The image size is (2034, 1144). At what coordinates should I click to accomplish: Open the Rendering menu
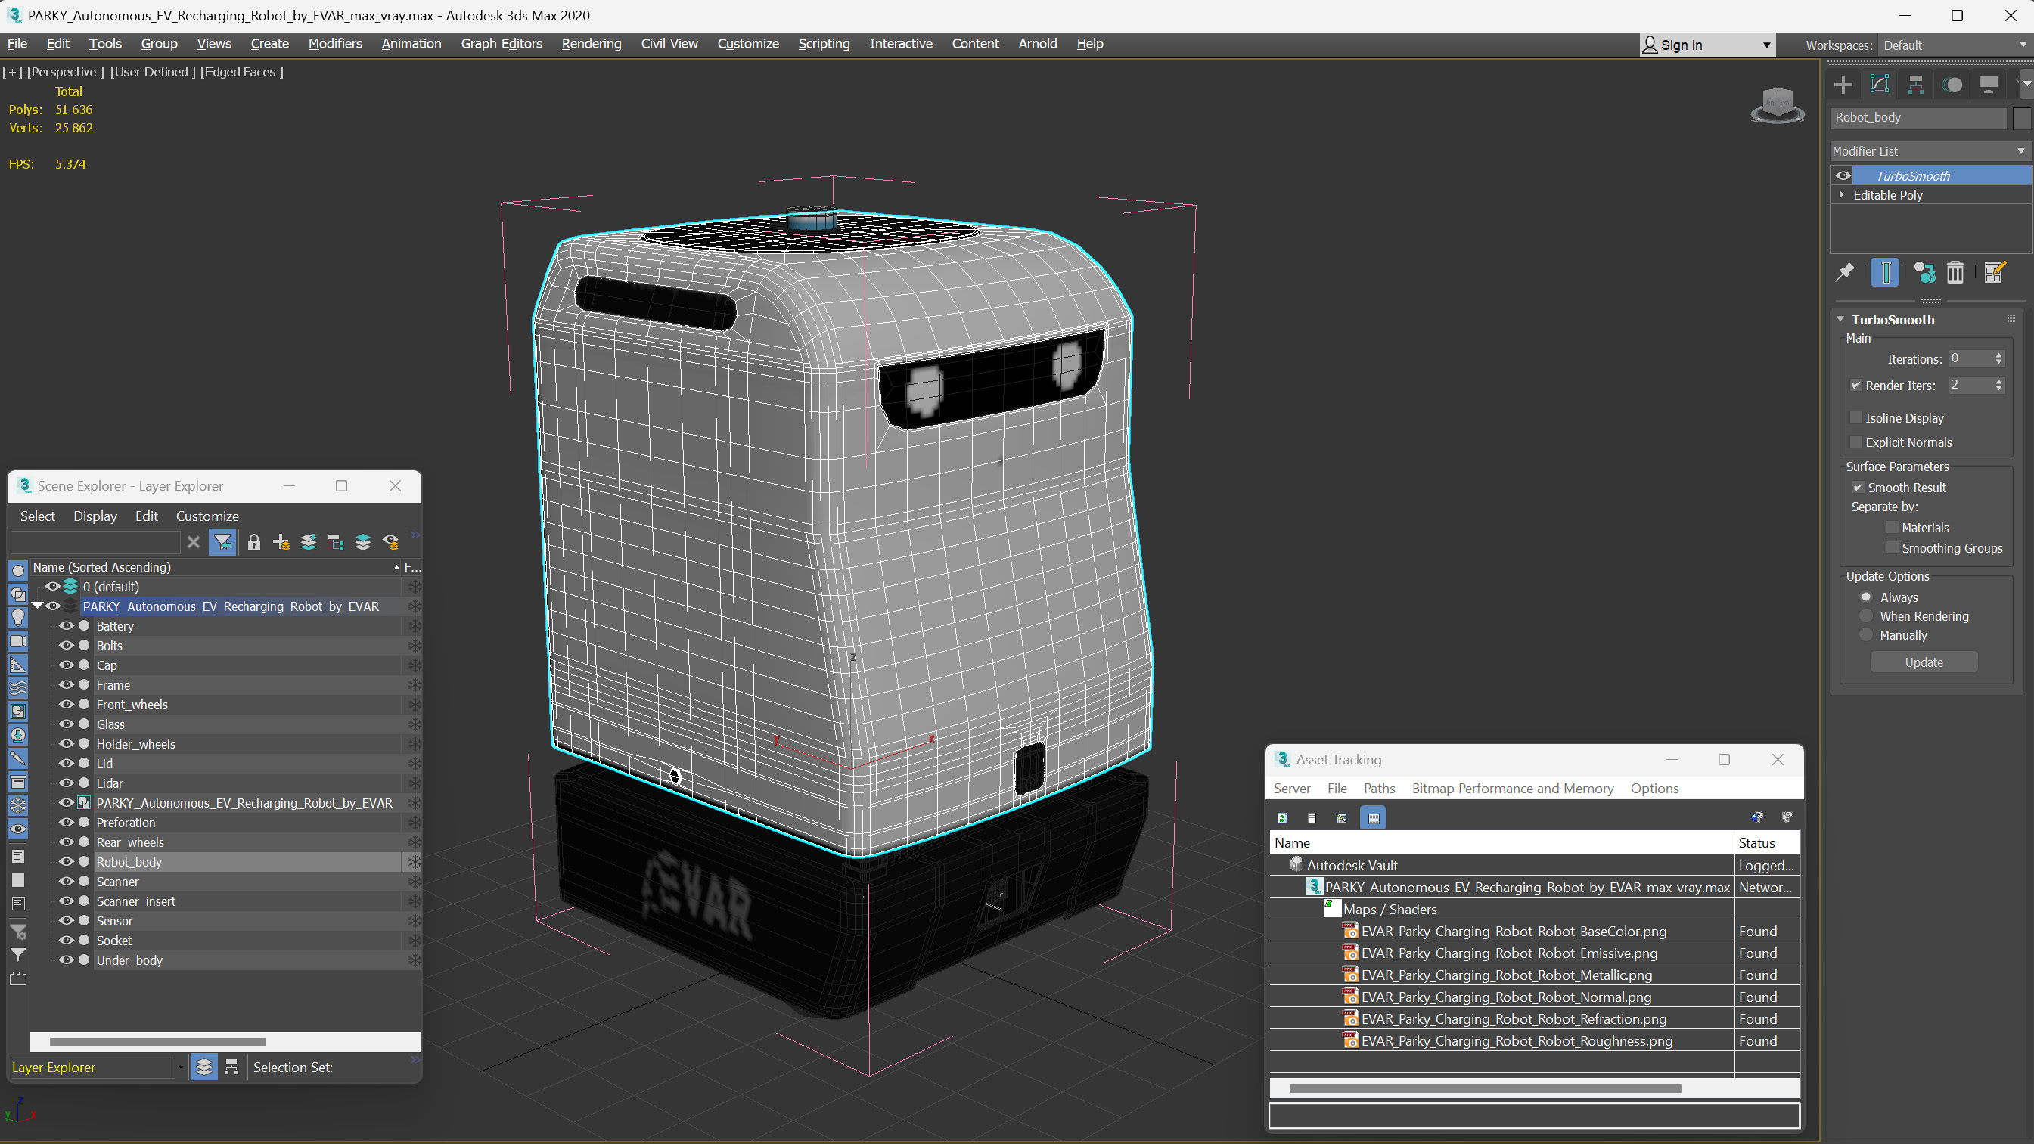click(x=591, y=43)
